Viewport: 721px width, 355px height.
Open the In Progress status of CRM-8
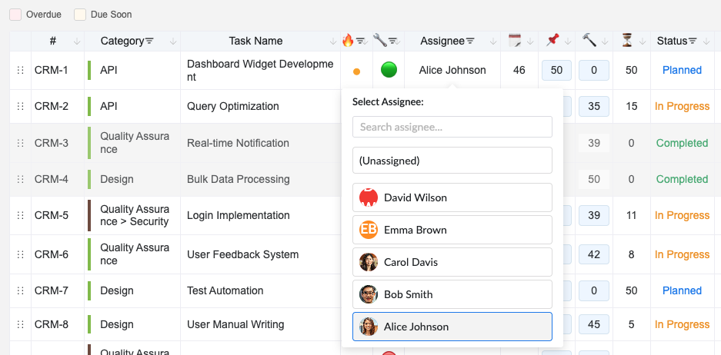[682, 325]
